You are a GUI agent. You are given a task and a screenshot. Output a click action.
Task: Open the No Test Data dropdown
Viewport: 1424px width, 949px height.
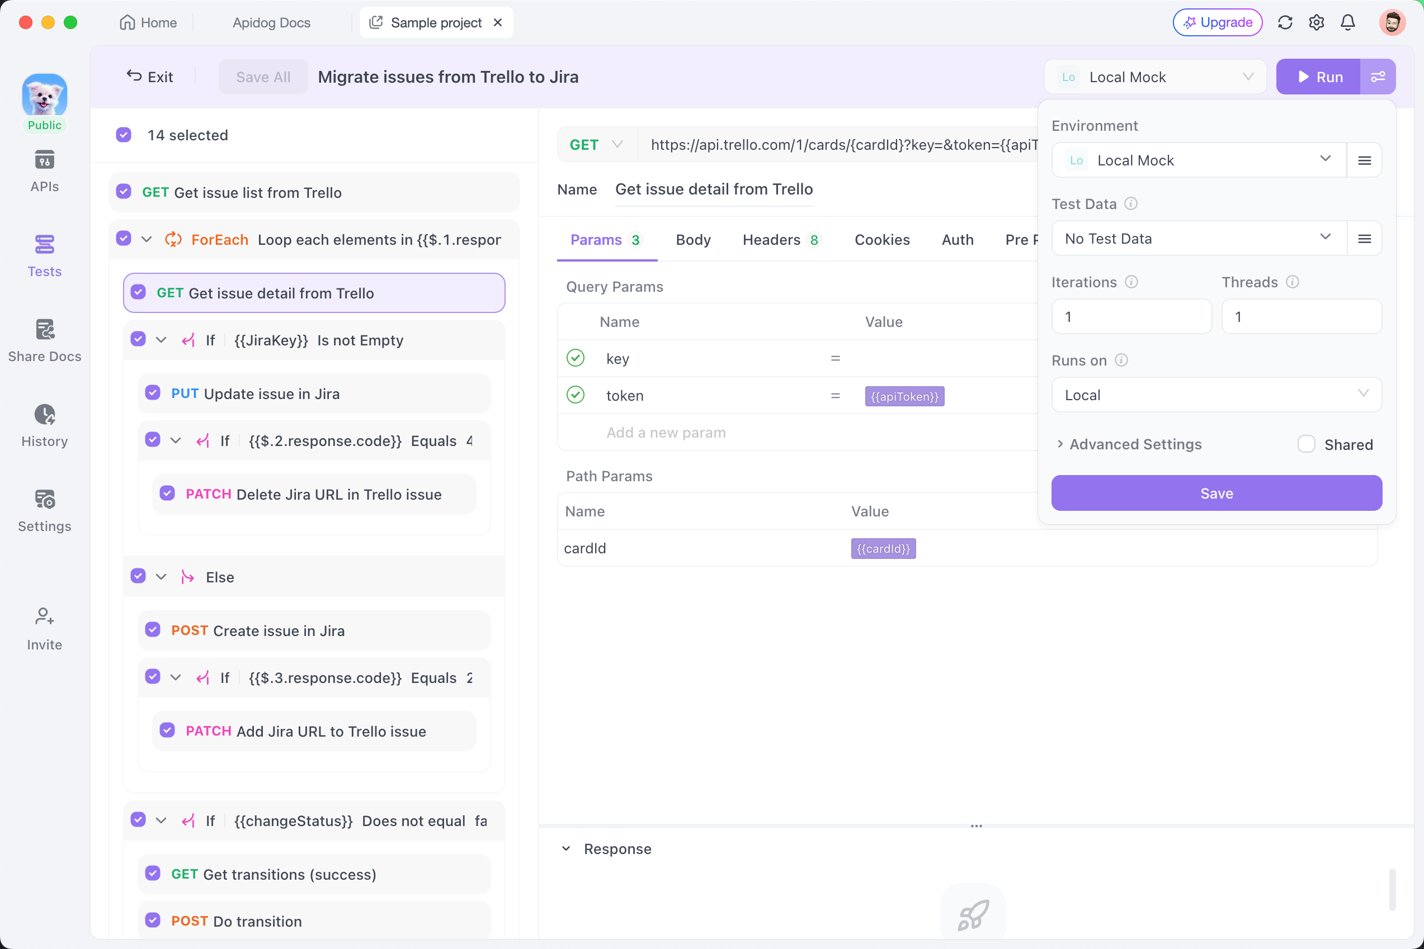(1199, 239)
